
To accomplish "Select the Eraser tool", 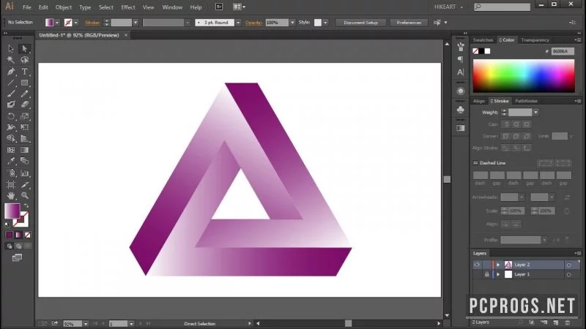I will point(25,105).
